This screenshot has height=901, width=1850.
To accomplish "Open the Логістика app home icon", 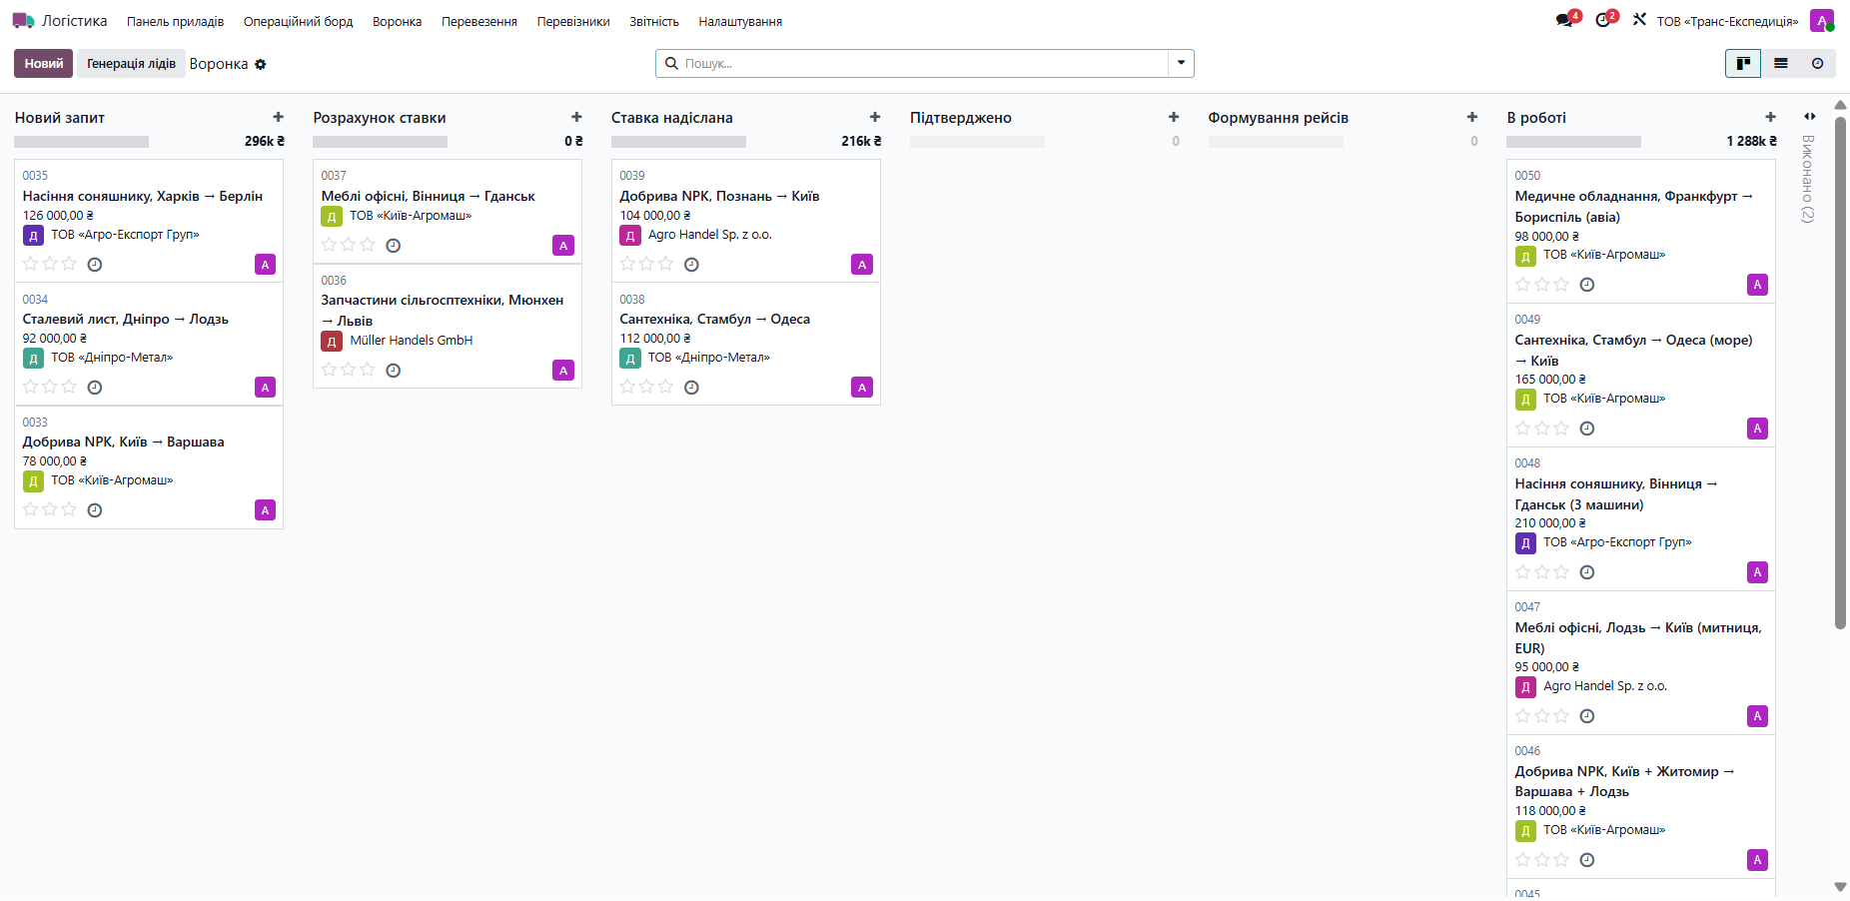I will (x=23, y=21).
